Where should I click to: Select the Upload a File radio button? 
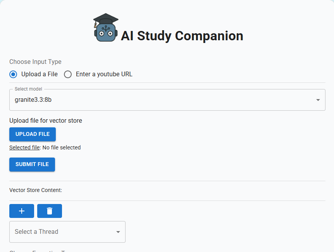tap(13, 74)
